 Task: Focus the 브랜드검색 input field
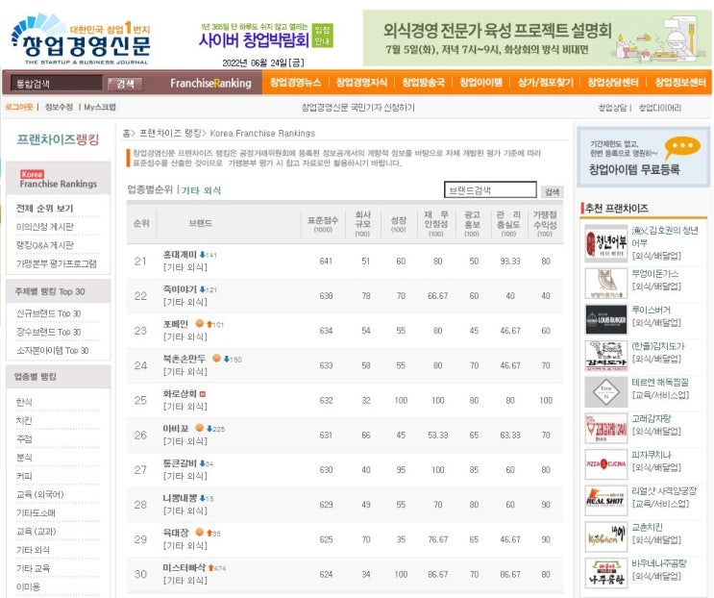(x=490, y=190)
